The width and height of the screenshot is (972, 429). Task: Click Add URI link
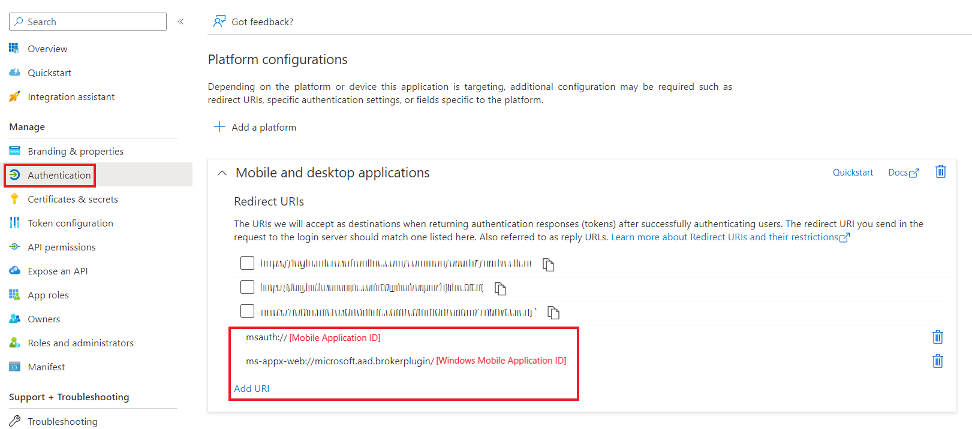(251, 388)
